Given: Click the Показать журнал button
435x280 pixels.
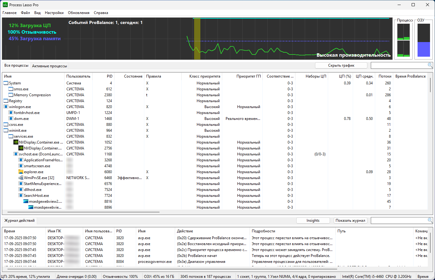Looking at the screenshot, I should point(350,221).
